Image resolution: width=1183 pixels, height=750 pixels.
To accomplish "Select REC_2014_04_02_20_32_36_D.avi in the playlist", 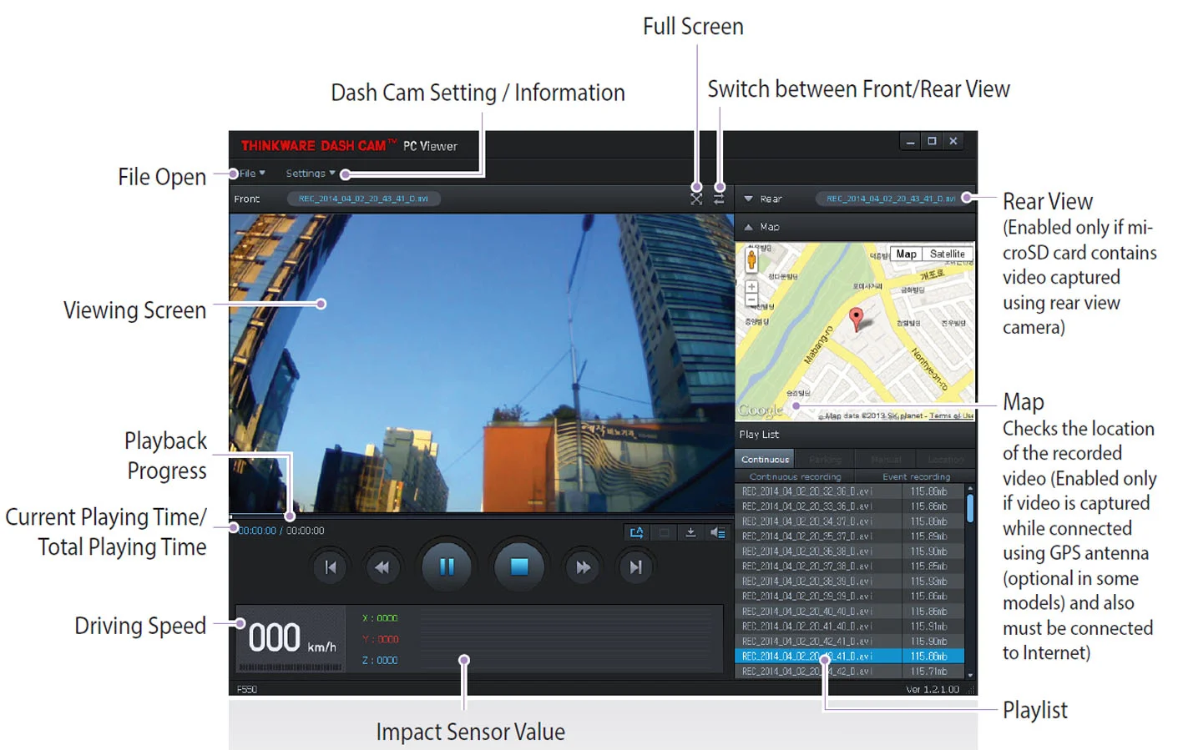I will coord(850,491).
